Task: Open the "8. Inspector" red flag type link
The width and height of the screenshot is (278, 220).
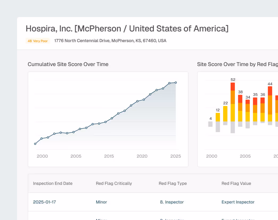Action: 172,202
